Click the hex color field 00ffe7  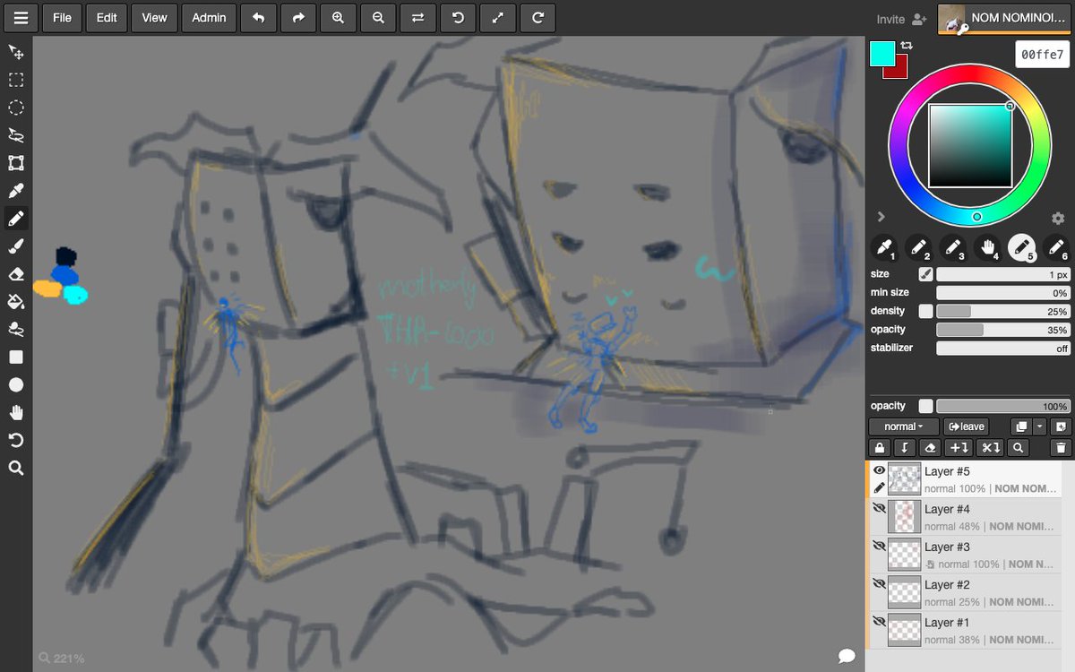(x=1042, y=55)
